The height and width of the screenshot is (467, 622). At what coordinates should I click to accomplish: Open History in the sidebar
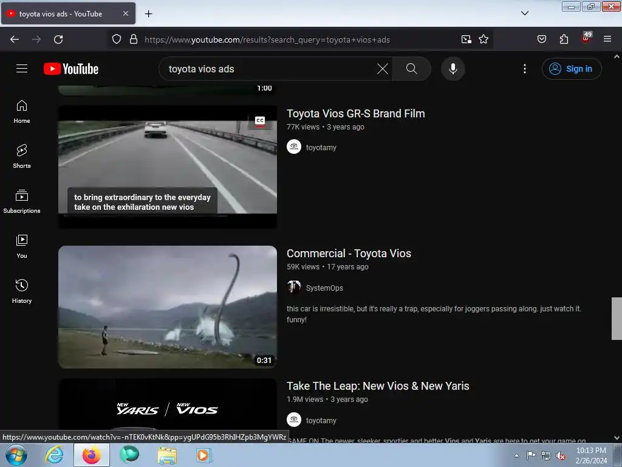pos(22,291)
